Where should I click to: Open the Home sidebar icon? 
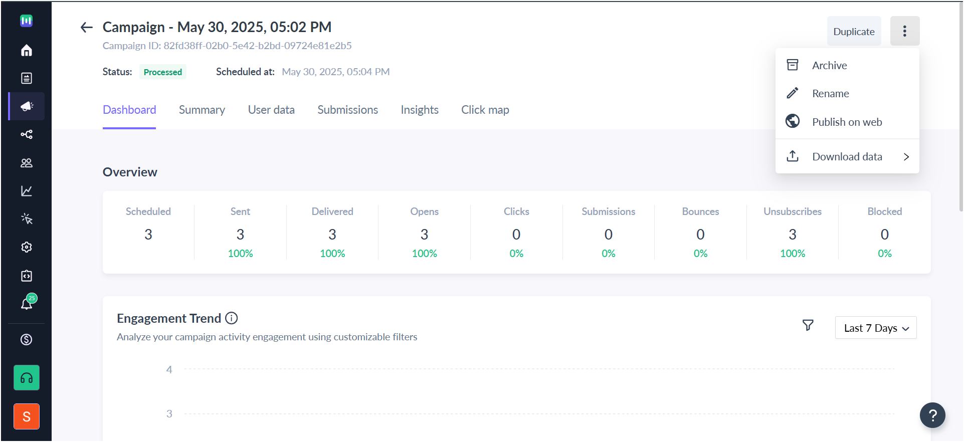pos(27,50)
